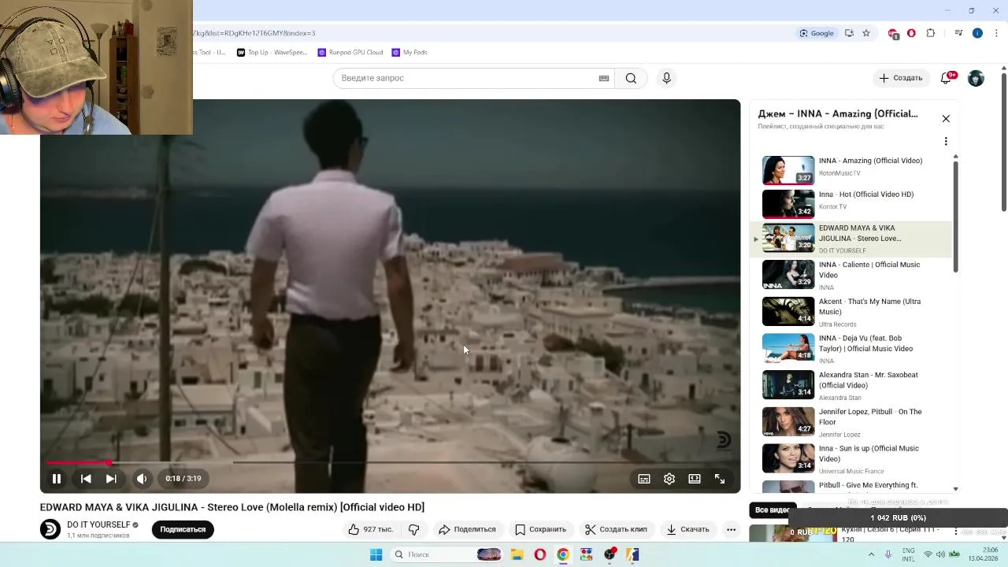Image resolution: width=1008 pixels, height=567 pixels.
Task: Open the on-screen keyboard in search box
Action: [x=604, y=78]
